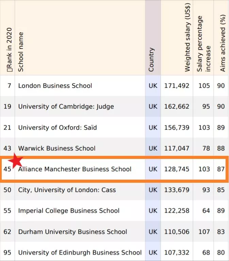Select University of Edinburgh Business School
229x261 pixels.
pos(80,252)
